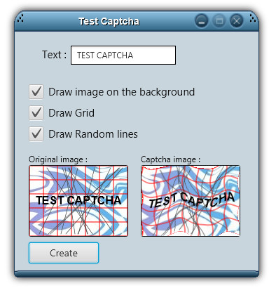Click the Draw image on the background label
The width and height of the screenshot is (269, 288).
click(121, 92)
